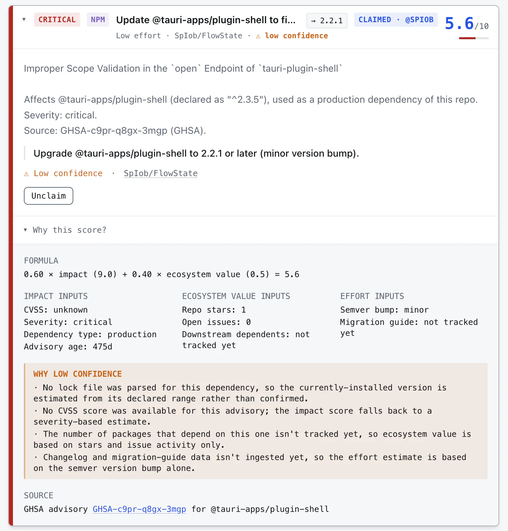
Task: Click "Migration guide: not tracked yet" row
Action: pyautogui.click(x=409, y=328)
